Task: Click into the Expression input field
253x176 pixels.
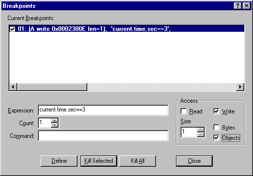Action: (x=103, y=110)
